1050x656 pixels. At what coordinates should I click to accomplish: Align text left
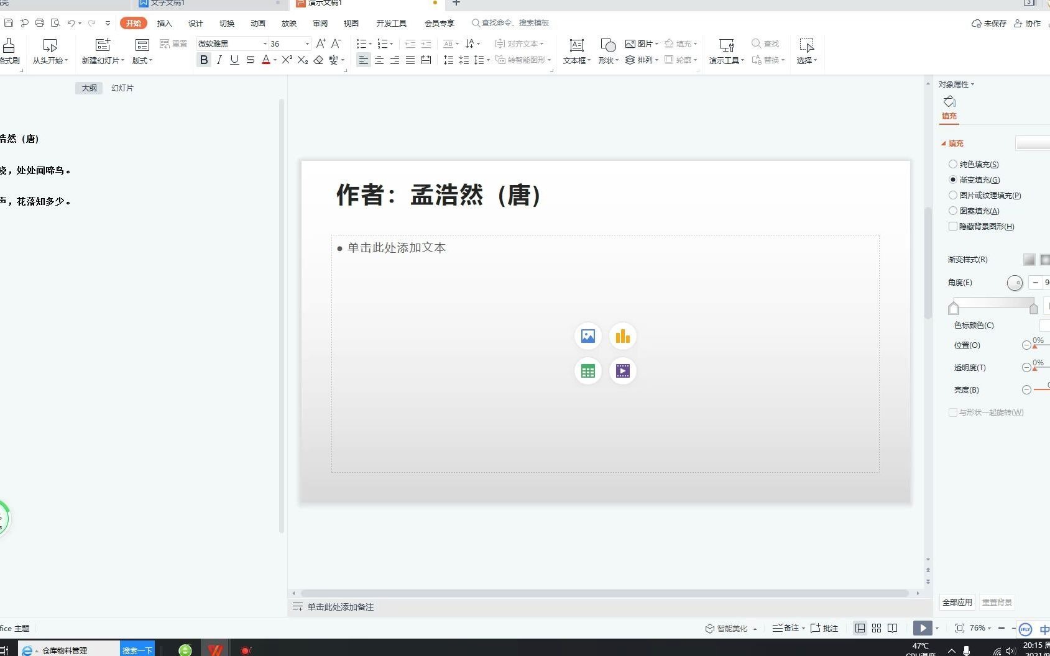click(x=364, y=60)
